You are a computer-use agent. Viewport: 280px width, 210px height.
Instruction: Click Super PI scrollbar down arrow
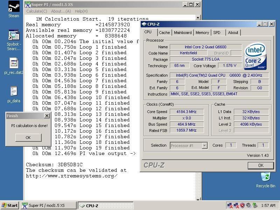click(x=198, y=199)
